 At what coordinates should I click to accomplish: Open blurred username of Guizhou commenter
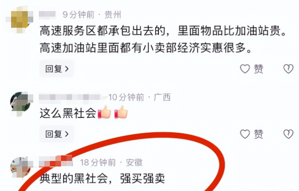[x=47, y=15]
